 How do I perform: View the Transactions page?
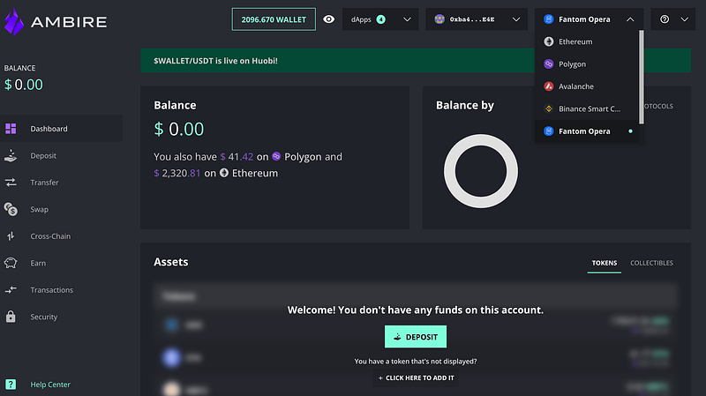pyautogui.click(x=61, y=290)
